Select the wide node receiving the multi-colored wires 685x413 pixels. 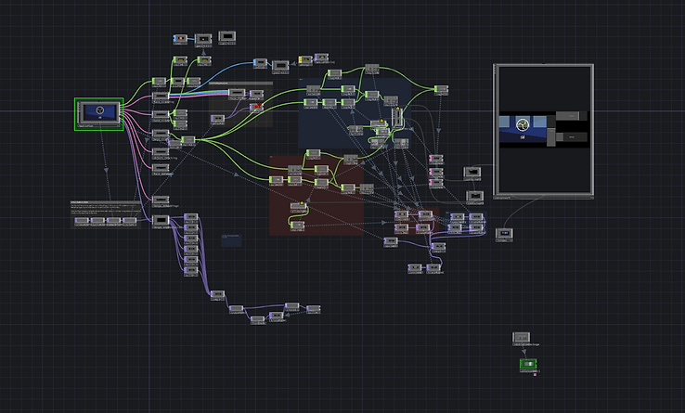[237, 93]
